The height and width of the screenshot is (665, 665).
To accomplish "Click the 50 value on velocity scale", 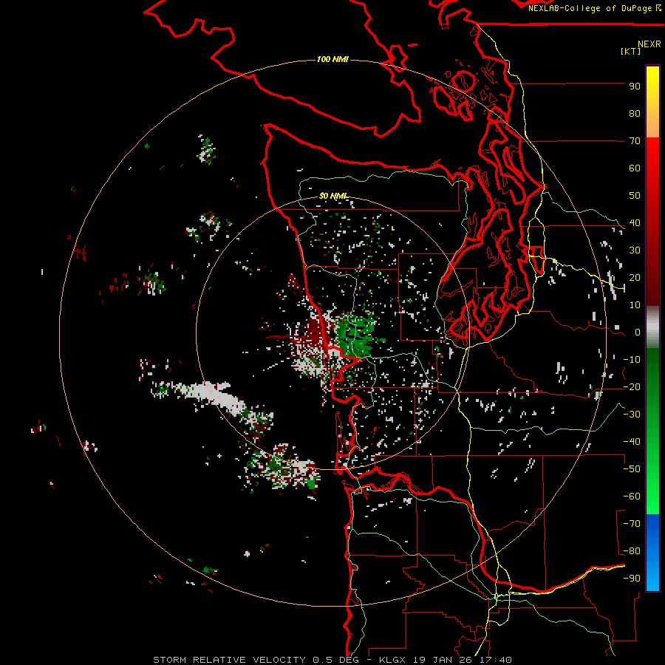I will coord(635,196).
